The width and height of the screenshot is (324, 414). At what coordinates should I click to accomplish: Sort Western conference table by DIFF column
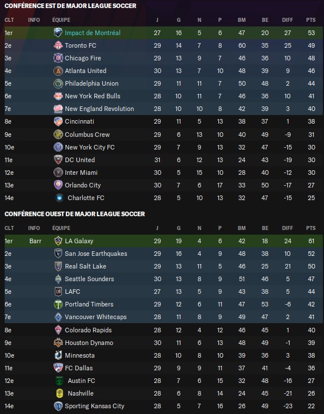coord(287,228)
